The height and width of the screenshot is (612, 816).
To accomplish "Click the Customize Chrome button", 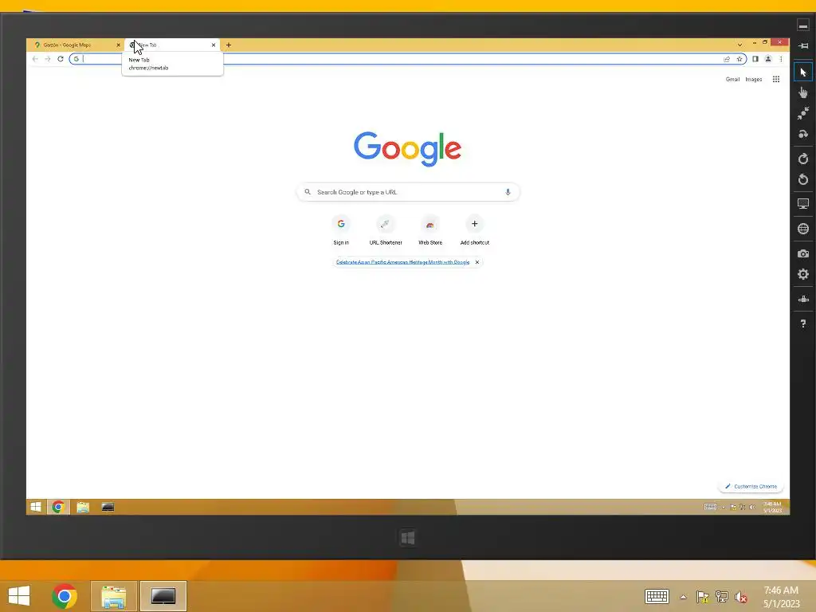I will click(751, 486).
